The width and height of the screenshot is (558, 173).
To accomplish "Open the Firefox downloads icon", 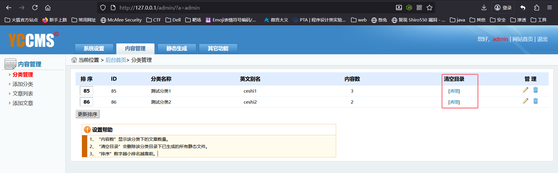I will coord(484,8).
